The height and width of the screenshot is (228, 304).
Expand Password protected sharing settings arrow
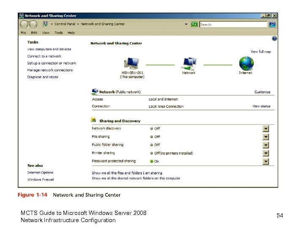click(266, 161)
